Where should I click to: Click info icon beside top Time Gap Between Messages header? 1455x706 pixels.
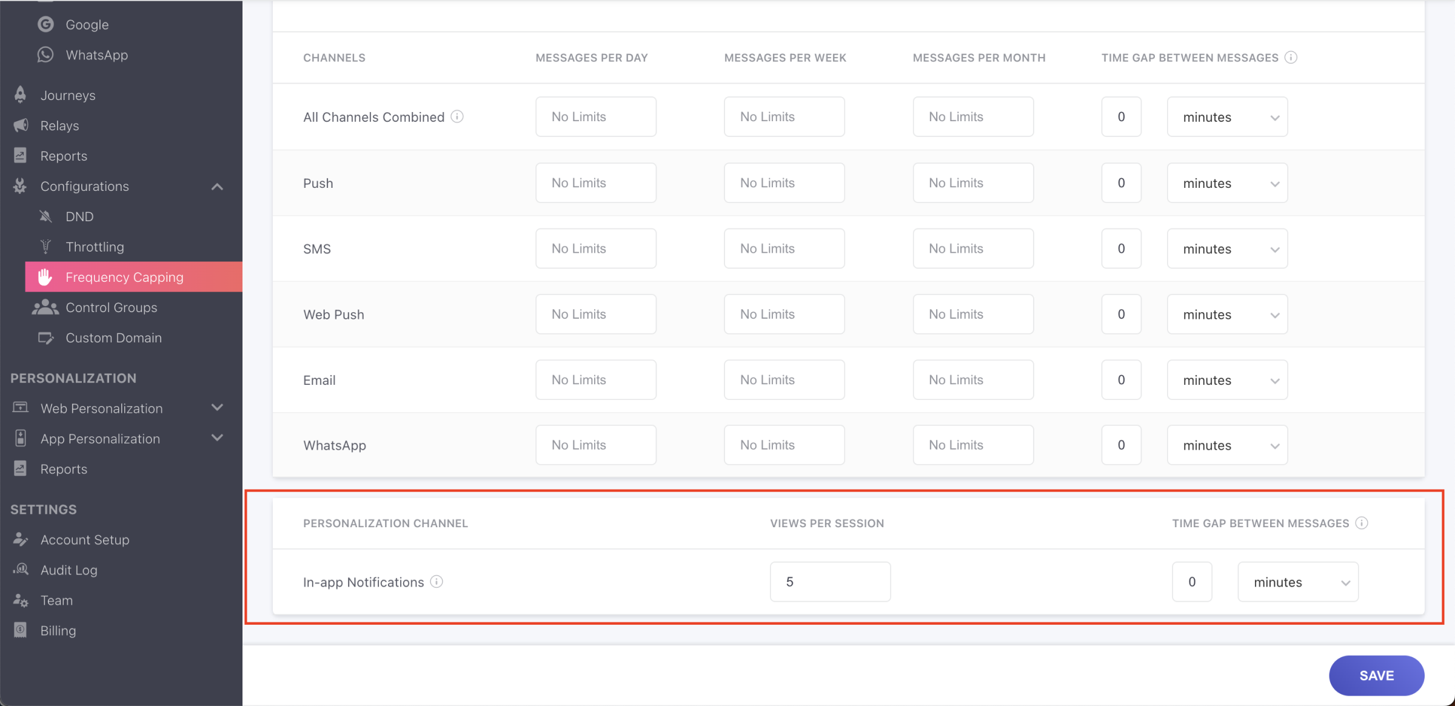[x=1291, y=58]
